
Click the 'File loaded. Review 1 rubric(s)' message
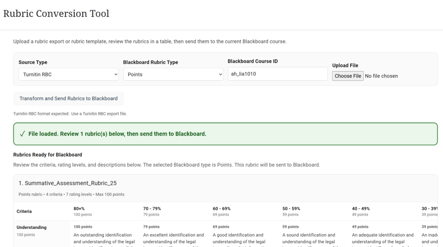[x=117, y=134]
